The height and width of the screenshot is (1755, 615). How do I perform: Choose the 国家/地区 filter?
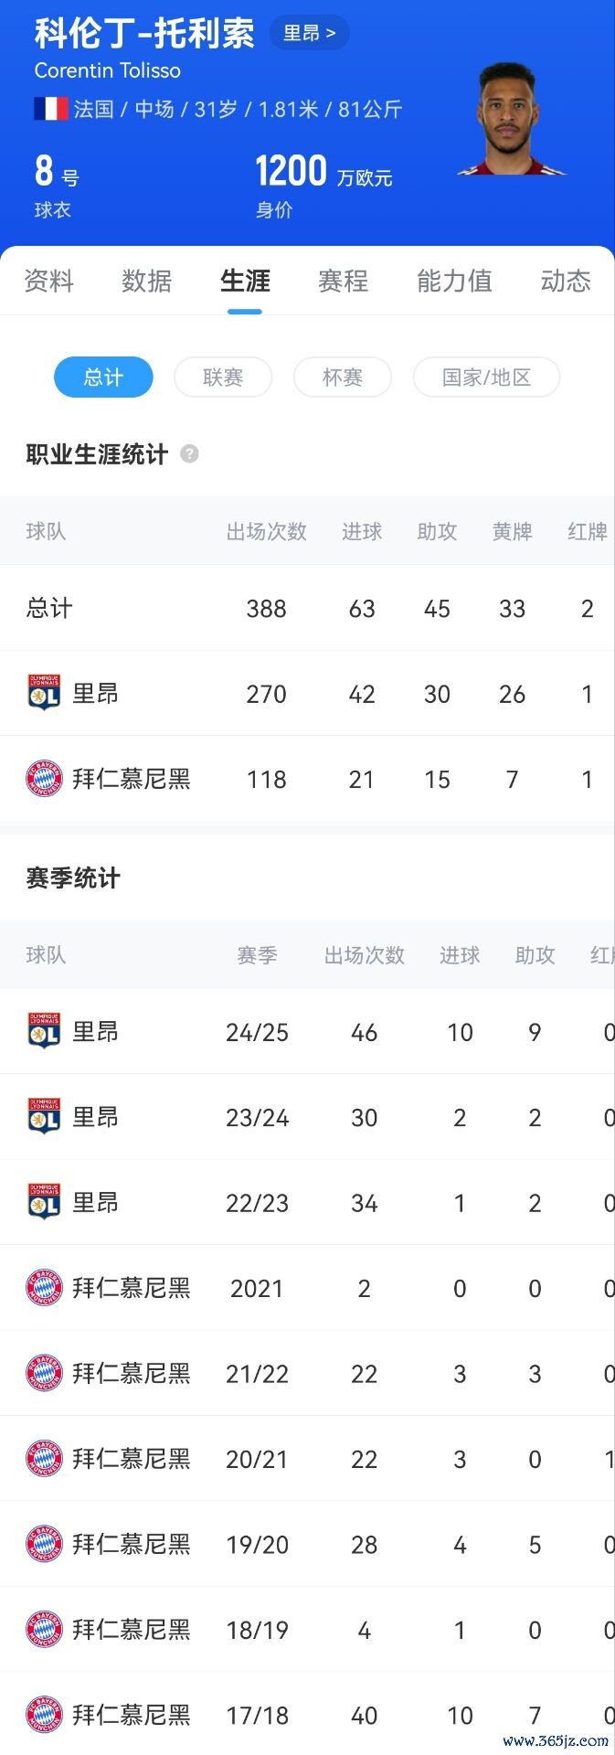[x=486, y=377]
